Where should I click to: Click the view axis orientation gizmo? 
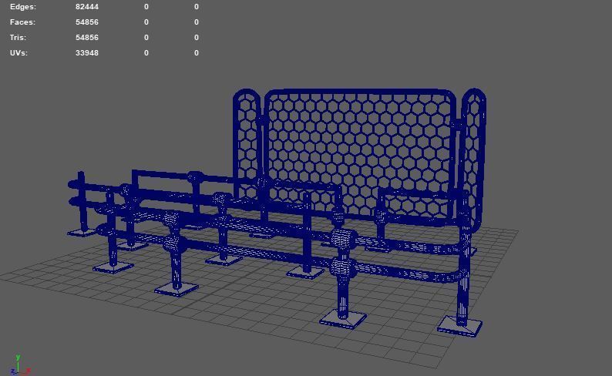point(20,365)
